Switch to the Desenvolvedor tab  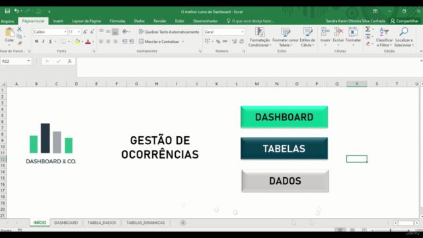click(x=206, y=21)
